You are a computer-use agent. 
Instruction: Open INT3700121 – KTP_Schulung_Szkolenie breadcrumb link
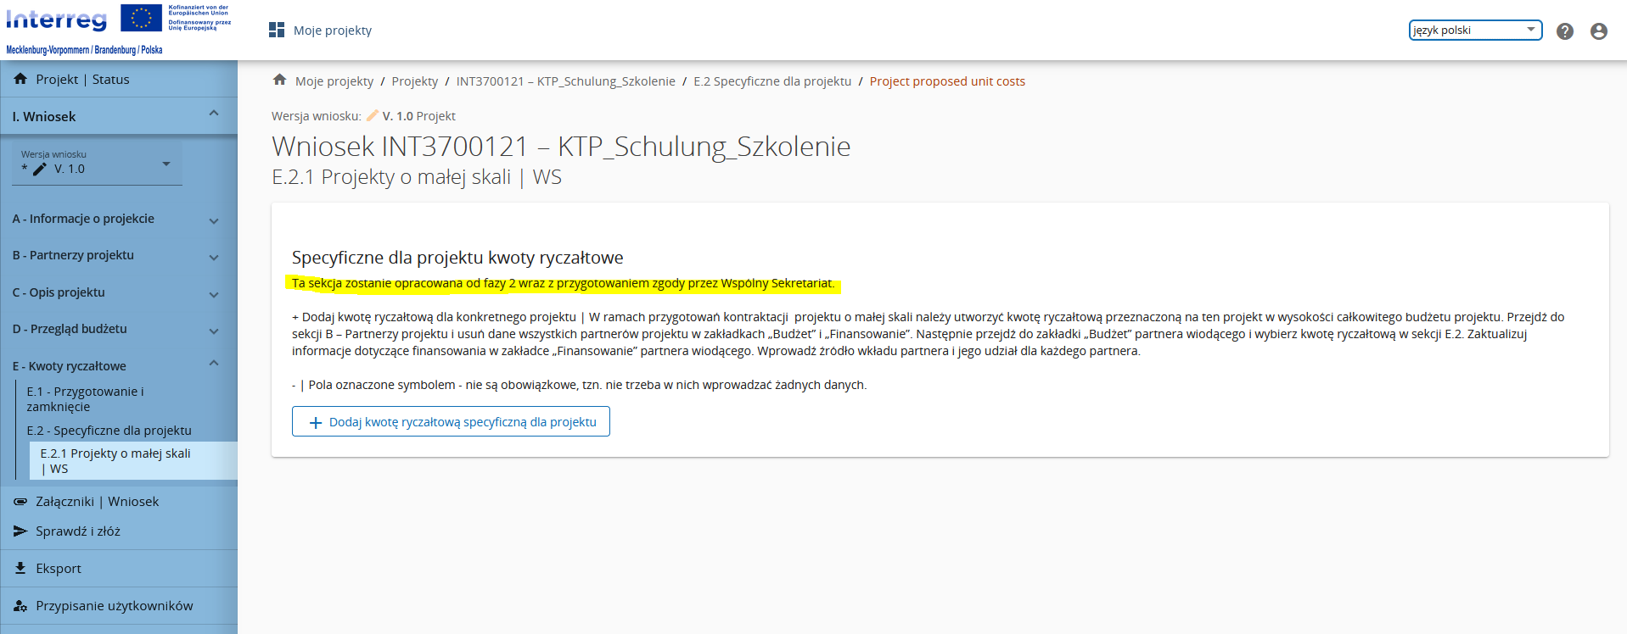(x=565, y=81)
